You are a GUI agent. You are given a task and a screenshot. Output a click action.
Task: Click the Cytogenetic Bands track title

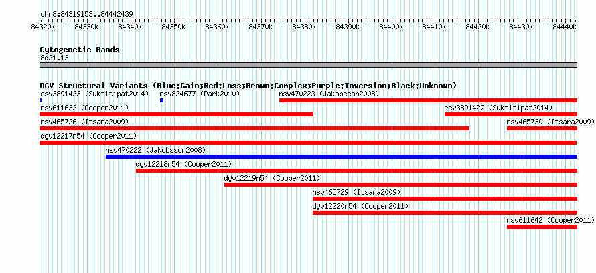[80, 50]
